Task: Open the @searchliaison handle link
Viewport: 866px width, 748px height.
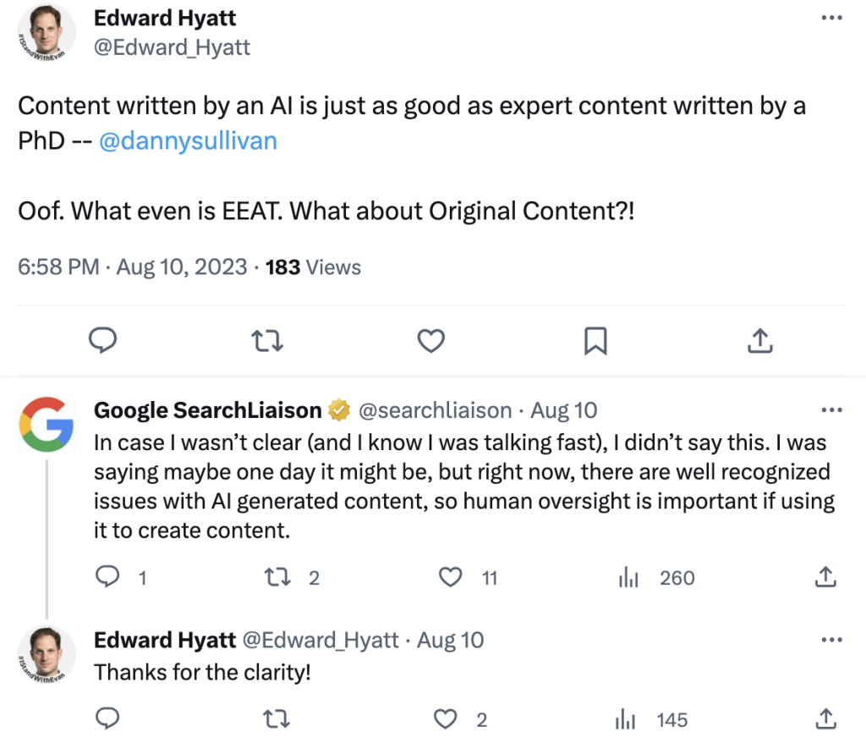Action: coord(436,410)
